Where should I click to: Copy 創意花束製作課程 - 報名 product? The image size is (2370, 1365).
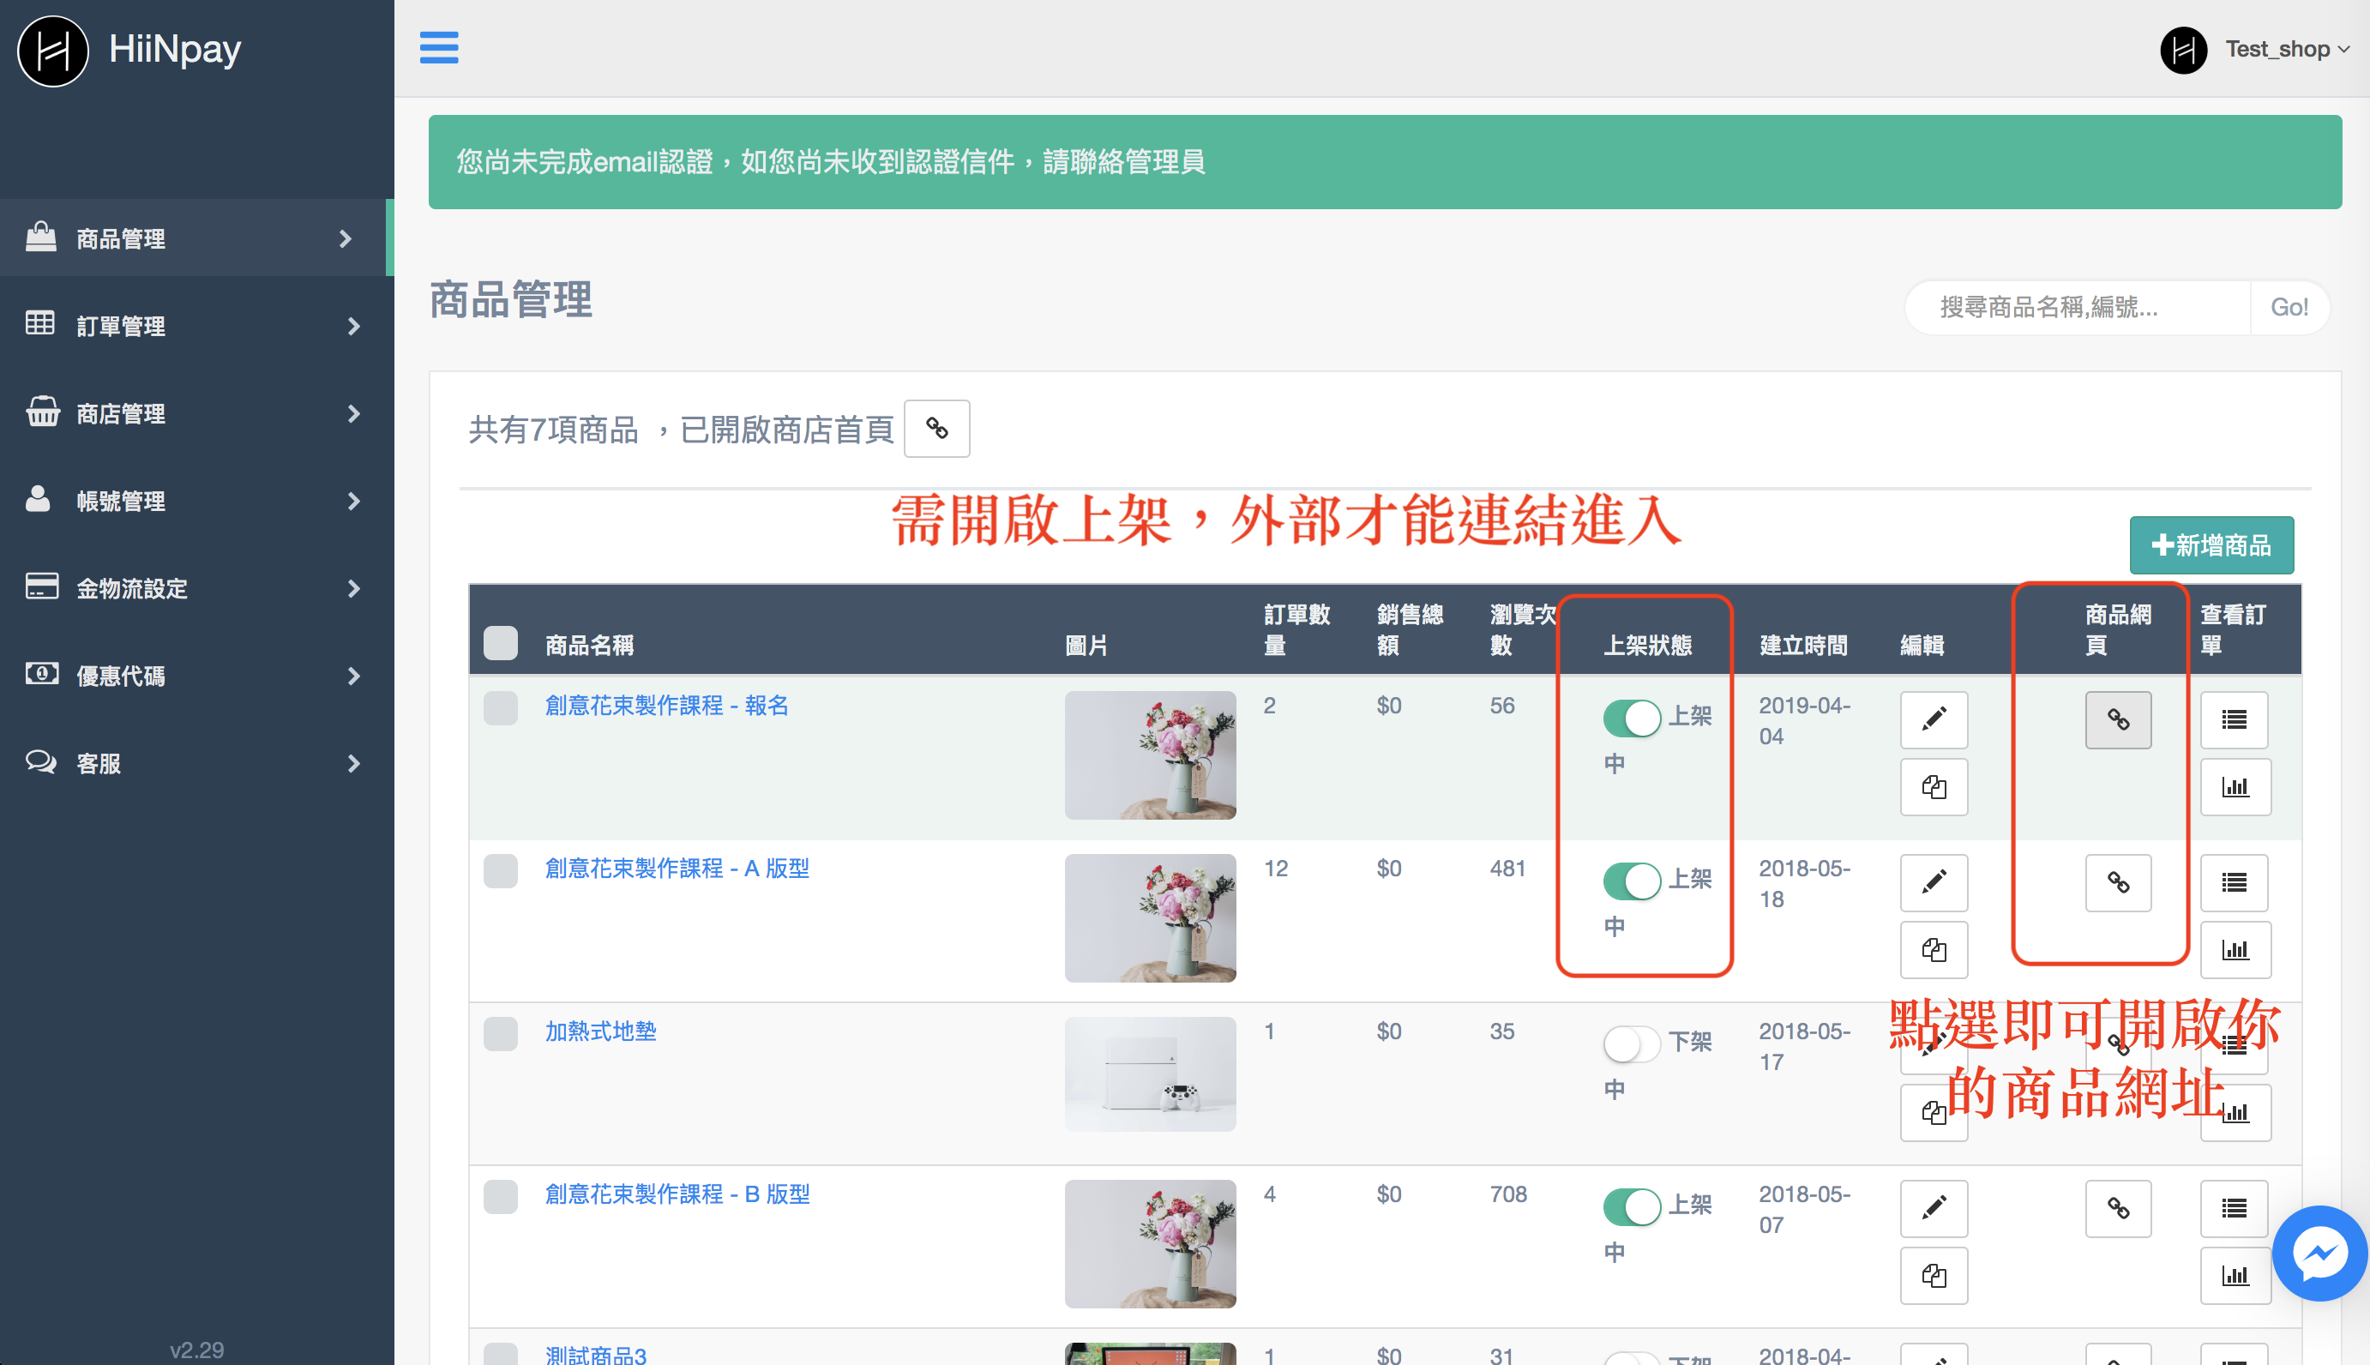pos(1933,786)
